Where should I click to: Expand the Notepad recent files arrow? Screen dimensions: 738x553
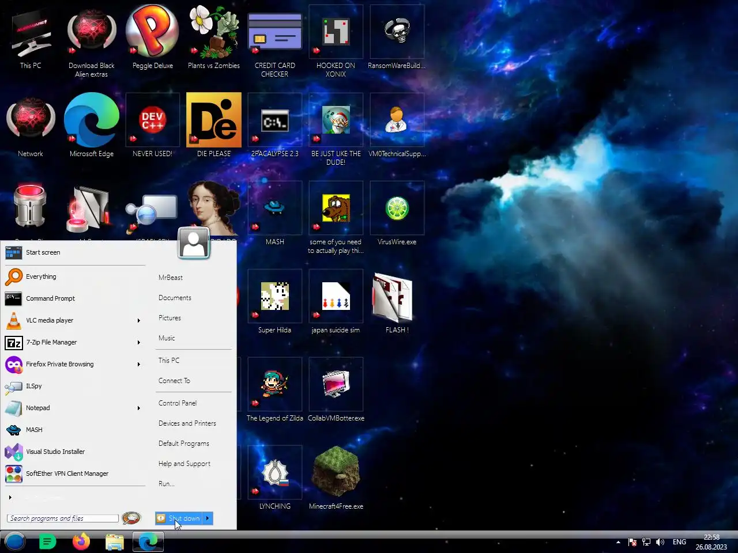(138, 408)
